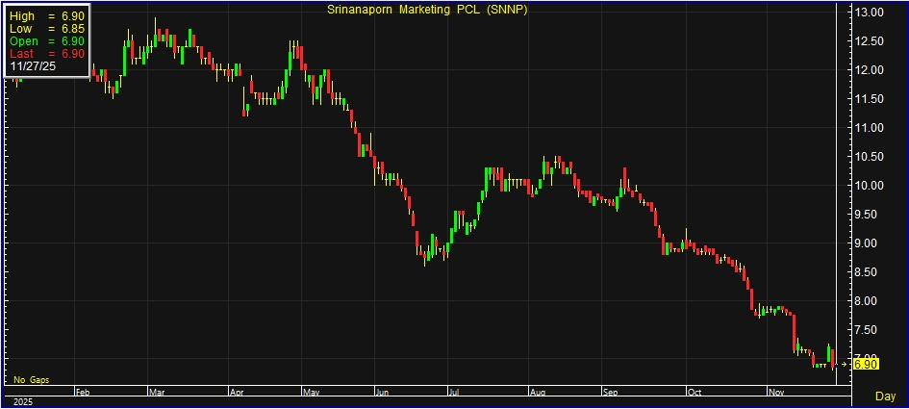Select the Nov marker on the time axis

(x=777, y=393)
